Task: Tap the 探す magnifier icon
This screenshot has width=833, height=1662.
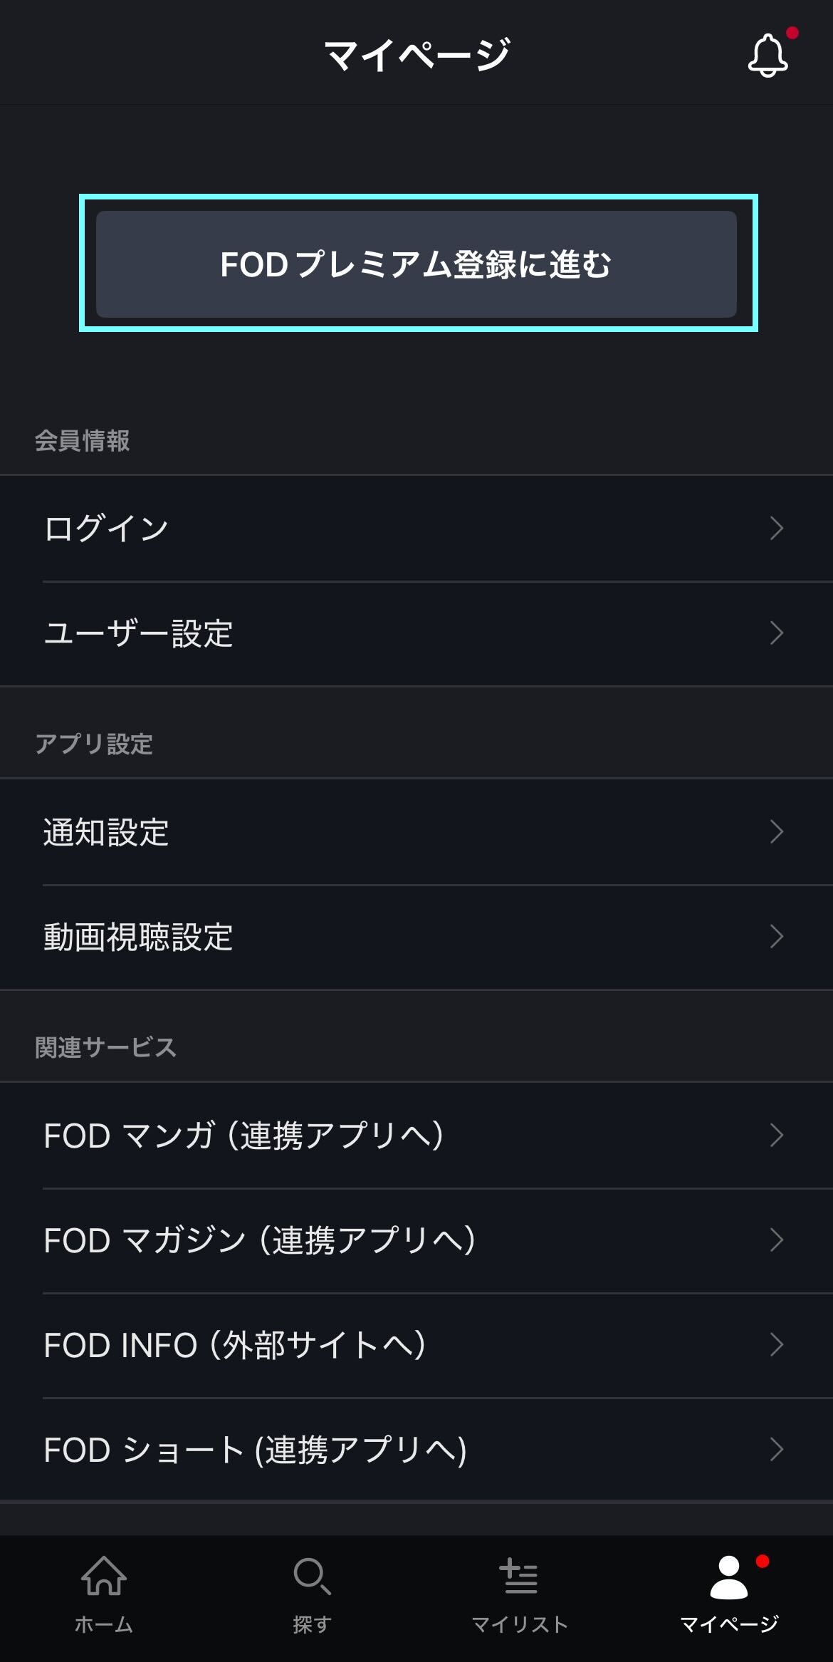Action: point(312,1576)
